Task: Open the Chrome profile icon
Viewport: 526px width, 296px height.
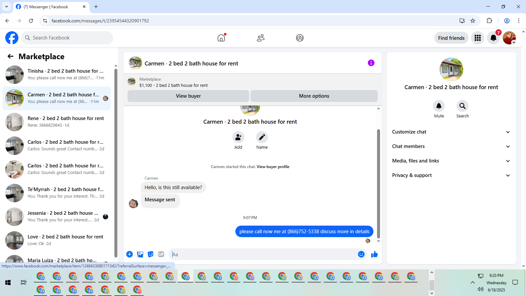Action: pyautogui.click(x=507, y=21)
